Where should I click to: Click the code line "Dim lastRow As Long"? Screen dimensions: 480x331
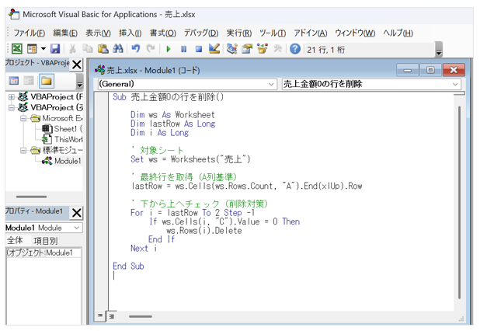pyautogui.click(x=173, y=124)
